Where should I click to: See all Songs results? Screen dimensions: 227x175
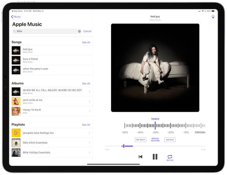point(86,42)
